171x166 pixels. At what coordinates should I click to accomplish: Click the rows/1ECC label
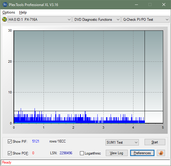click(x=57, y=141)
